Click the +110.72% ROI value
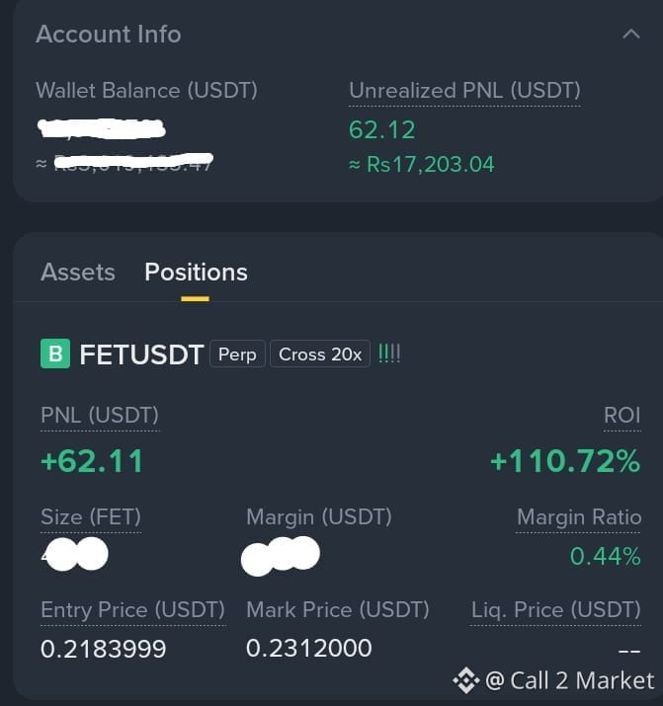 coord(565,461)
